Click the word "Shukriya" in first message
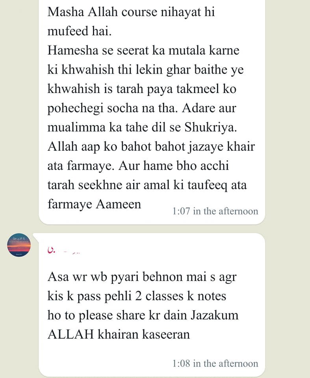This screenshot has height=378, width=310. (210, 127)
